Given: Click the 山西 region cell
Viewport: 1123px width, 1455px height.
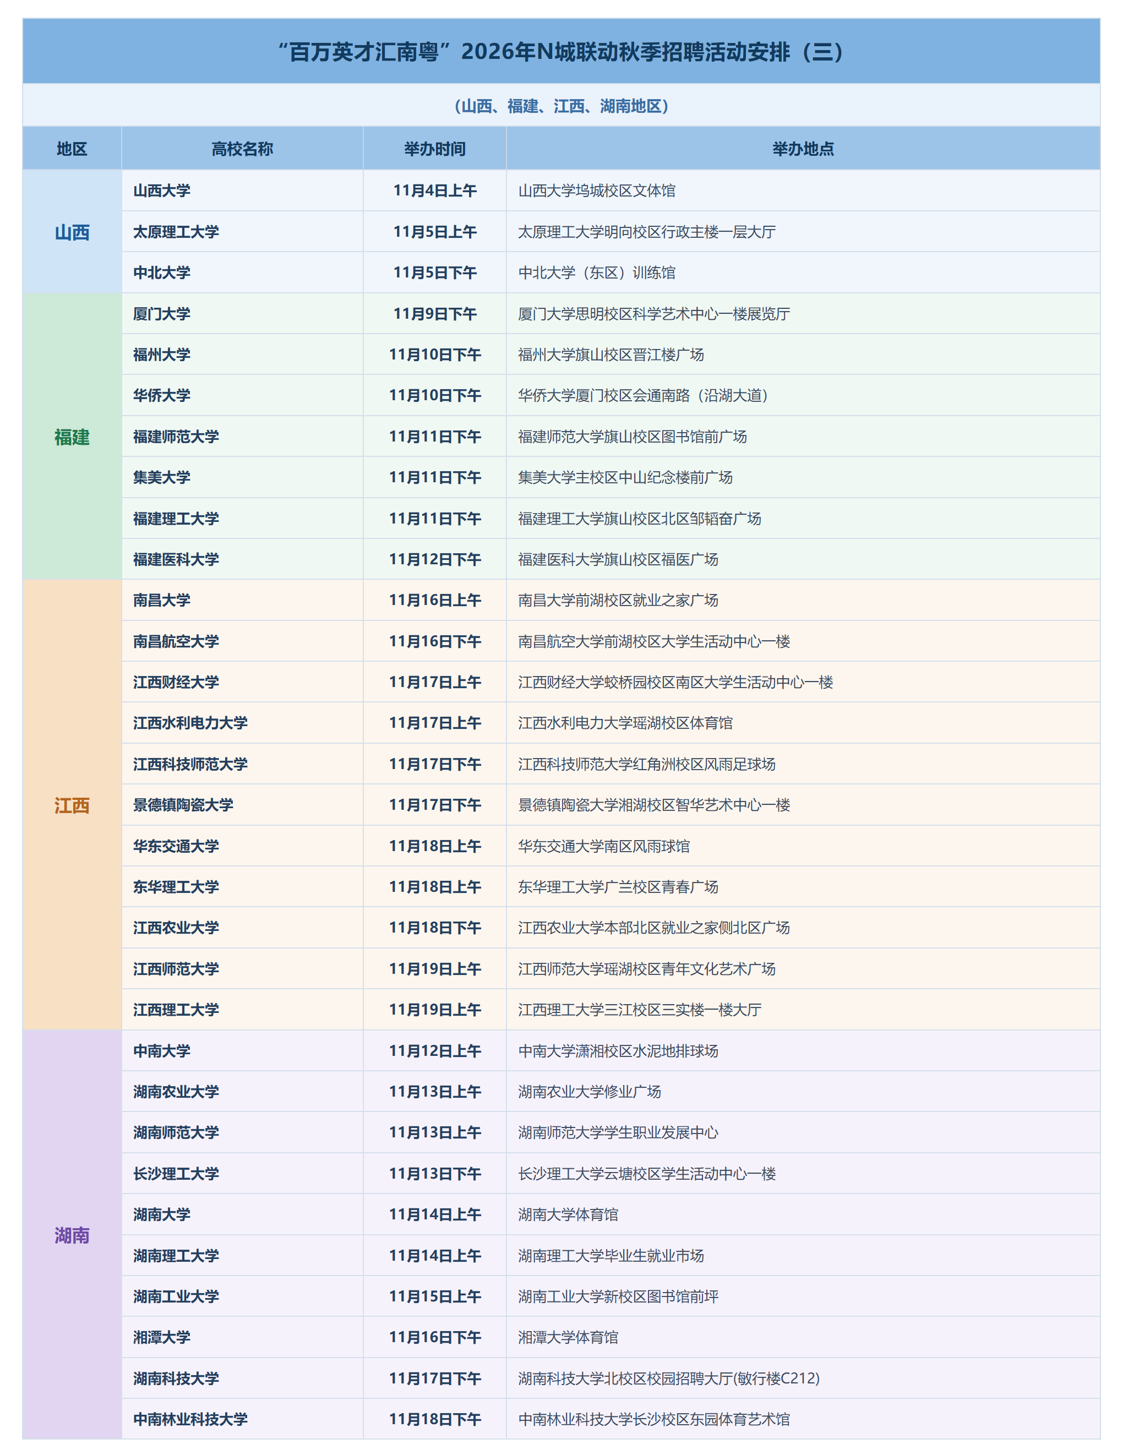Looking at the screenshot, I should (72, 232).
